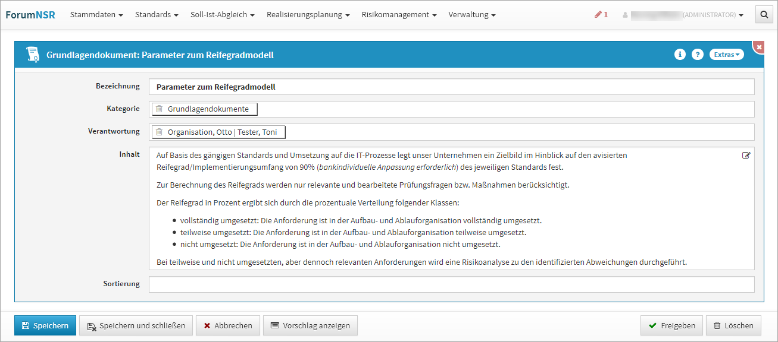Click the question mark help icon
The height and width of the screenshot is (342, 778).
698,55
